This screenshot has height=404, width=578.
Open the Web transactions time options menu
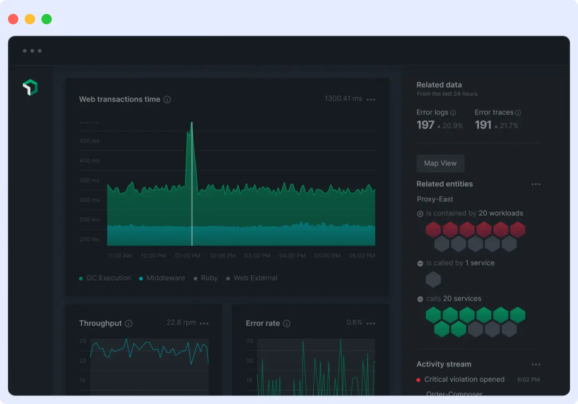pos(371,100)
